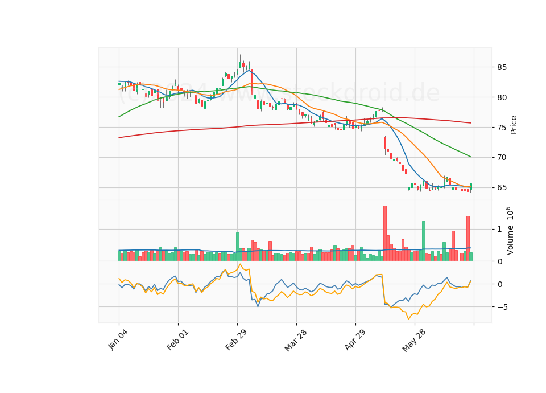
Task: Click the 75 price axis label
Action: (x=502, y=128)
